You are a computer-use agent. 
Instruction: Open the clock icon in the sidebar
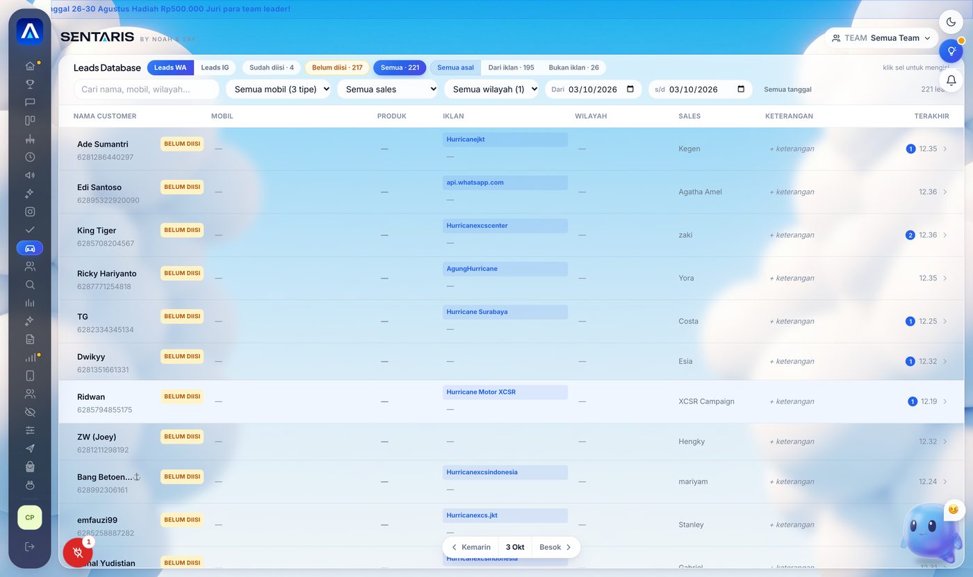[30, 157]
